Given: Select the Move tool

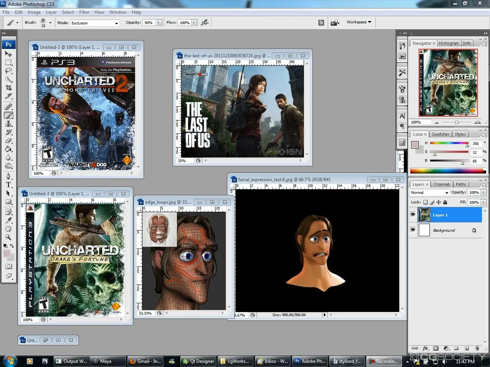Looking at the screenshot, I should click(x=8, y=54).
